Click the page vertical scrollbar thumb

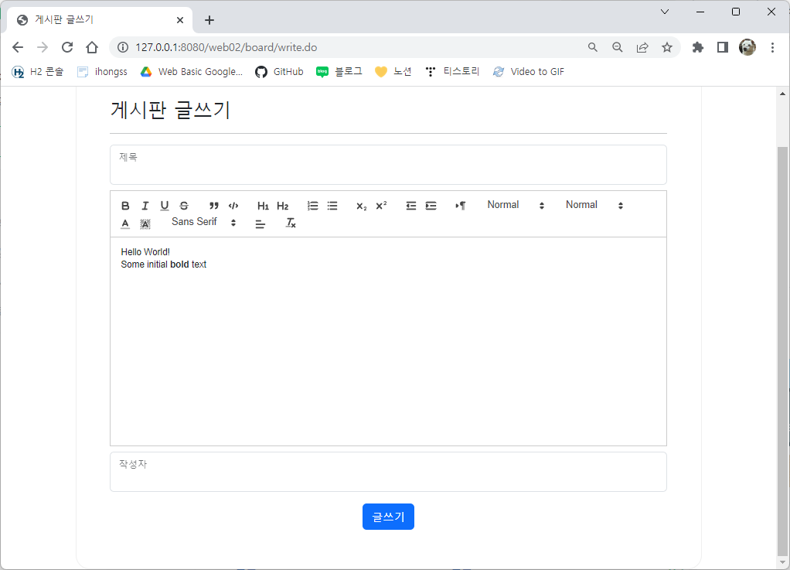click(782, 351)
